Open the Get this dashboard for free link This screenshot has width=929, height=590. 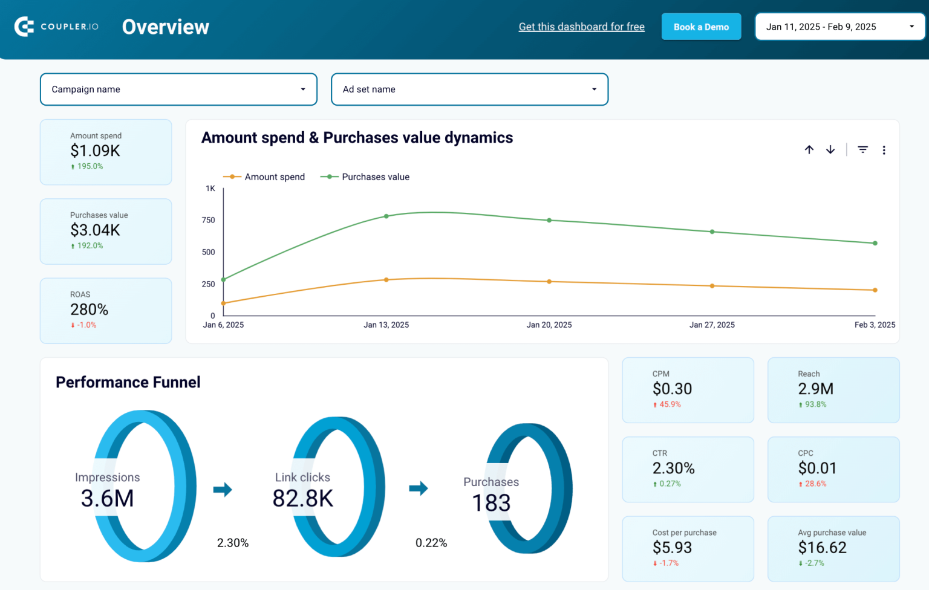tap(581, 27)
